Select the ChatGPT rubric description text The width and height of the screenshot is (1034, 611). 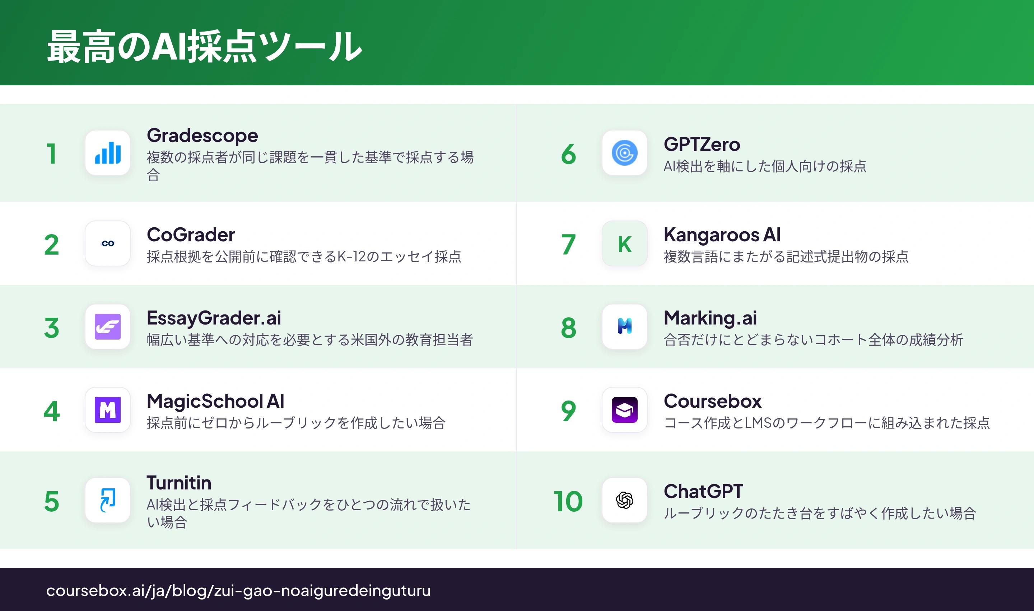820,513
